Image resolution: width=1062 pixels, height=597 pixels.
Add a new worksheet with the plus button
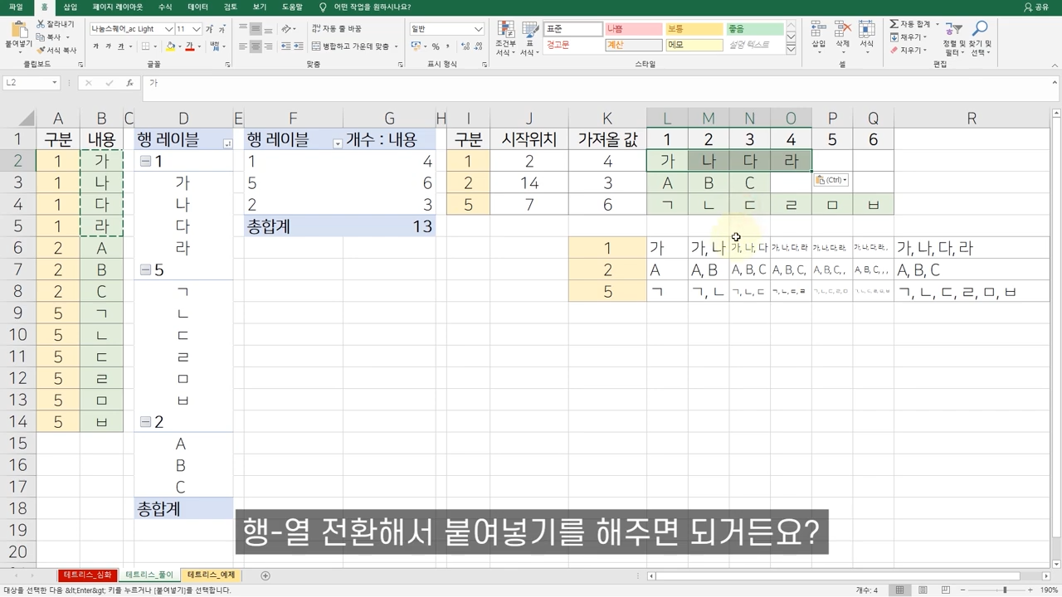pyautogui.click(x=265, y=575)
